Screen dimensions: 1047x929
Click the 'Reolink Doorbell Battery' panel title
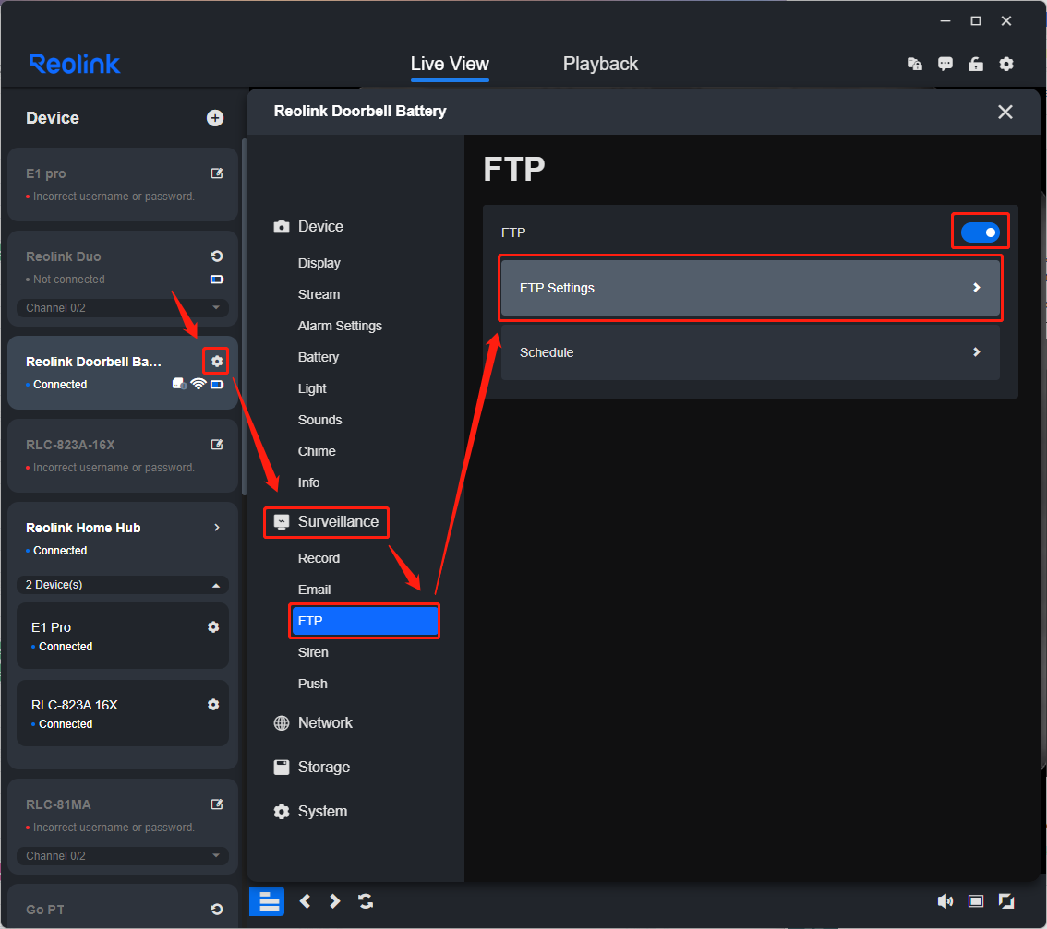click(360, 111)
